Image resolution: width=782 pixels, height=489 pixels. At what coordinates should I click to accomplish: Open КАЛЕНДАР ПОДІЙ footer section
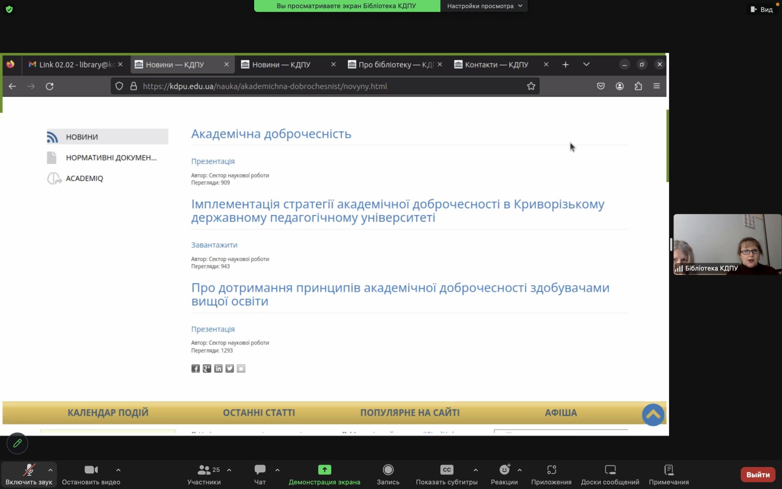pos(108,413)
